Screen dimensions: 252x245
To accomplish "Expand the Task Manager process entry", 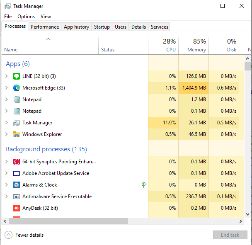I will (7, 123).
